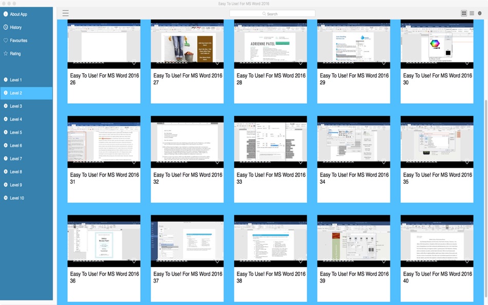
Task: Favourite lesson 33 with heart icon
Action: (x=301, y=162)
